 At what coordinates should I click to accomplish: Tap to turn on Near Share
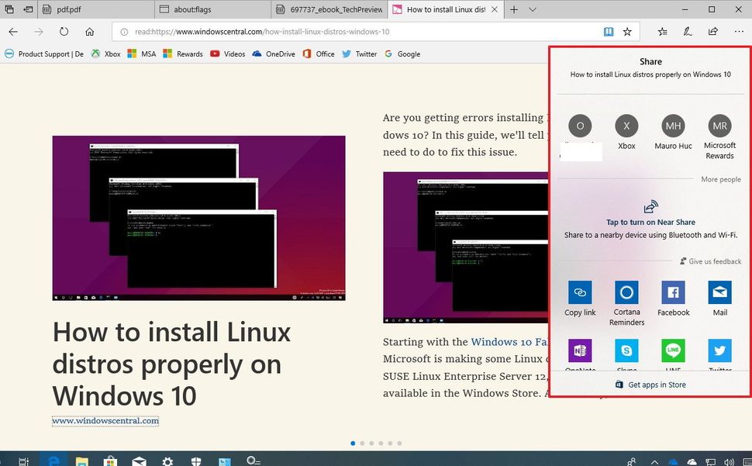650,221
